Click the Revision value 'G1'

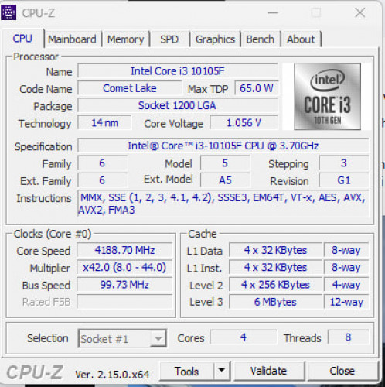[x=344, y=180]
